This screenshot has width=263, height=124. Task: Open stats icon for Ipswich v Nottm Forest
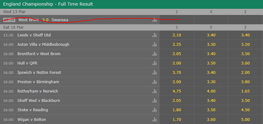tap(154, 73)
